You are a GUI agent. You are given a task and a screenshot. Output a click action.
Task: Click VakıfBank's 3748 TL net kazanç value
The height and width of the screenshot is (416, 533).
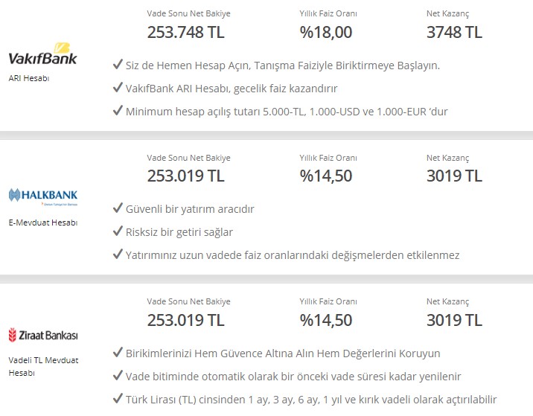coord(454,32)
